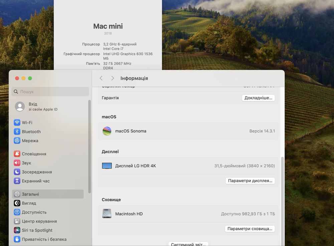Image resolution: width=334 pixels, height=246 pixels.
Task: Open Bluetooth settings in the sidebar
Action: (x=27, y=132)
